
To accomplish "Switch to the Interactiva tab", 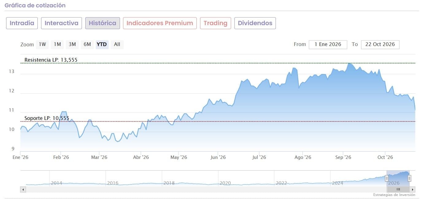I will coord(61,23).
